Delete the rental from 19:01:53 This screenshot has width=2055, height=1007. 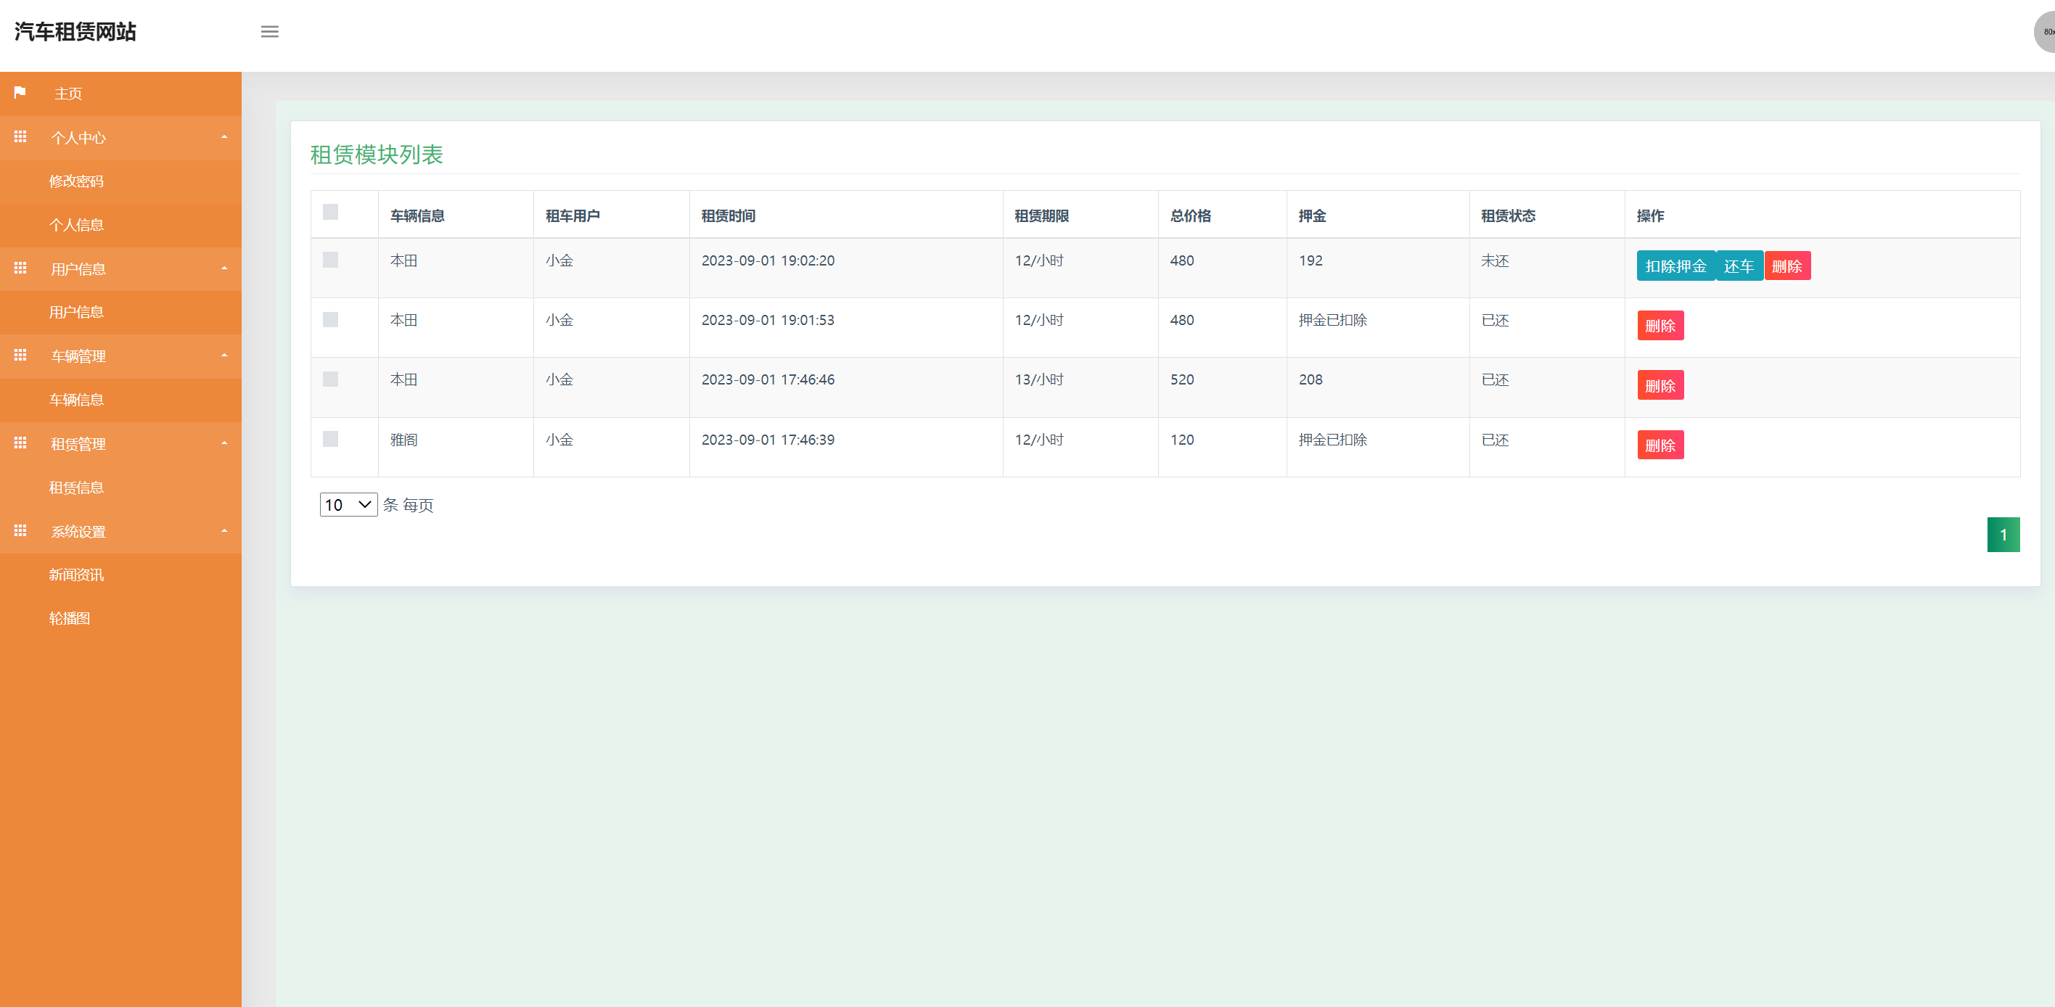[1660, 326]
